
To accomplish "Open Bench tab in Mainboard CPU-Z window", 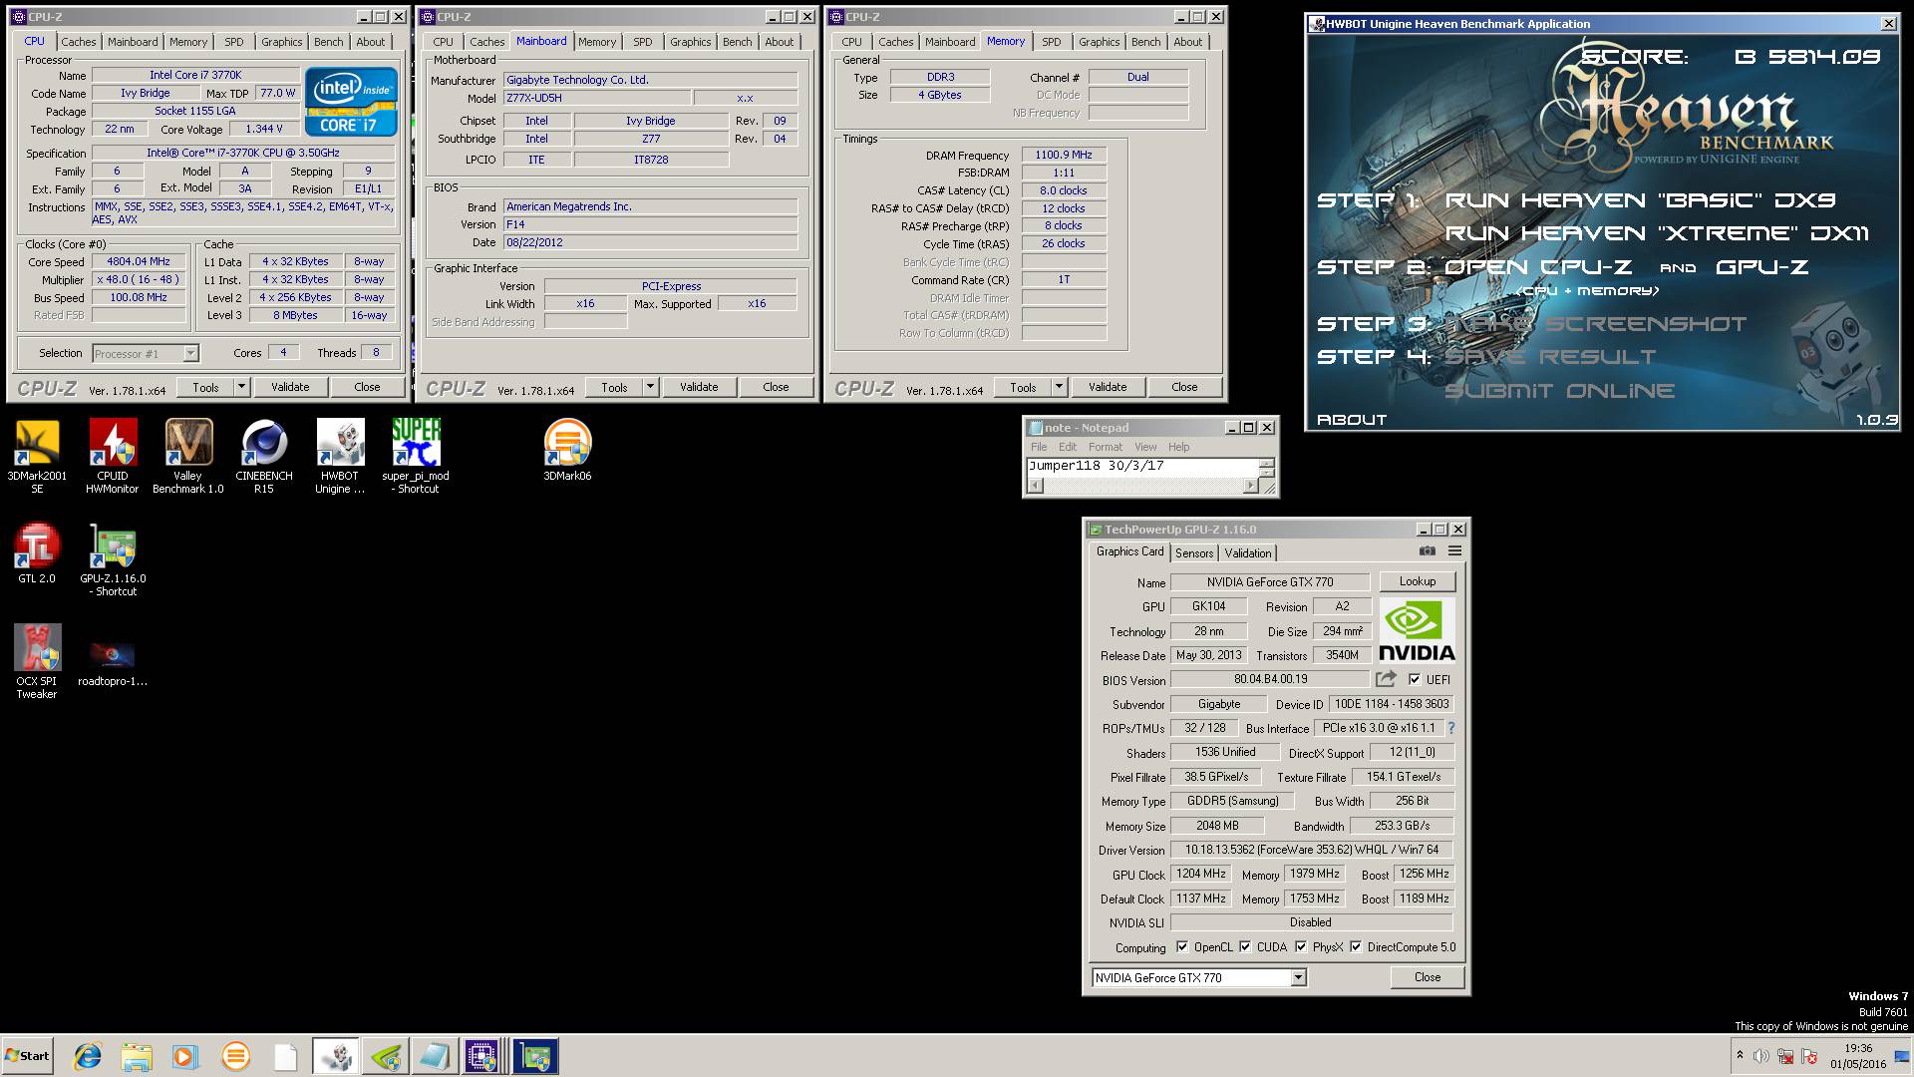I will point(738,42).
